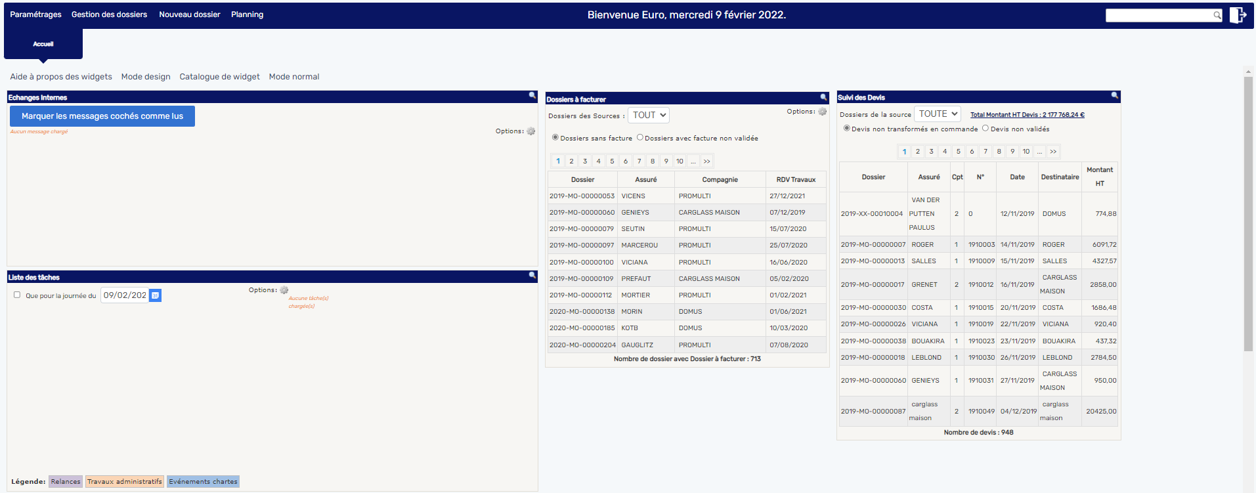Click magnifier icon in Suivi des Devis header
Image resolution: width=1256 pixels, height=493 pixels.
(1114, 96)
